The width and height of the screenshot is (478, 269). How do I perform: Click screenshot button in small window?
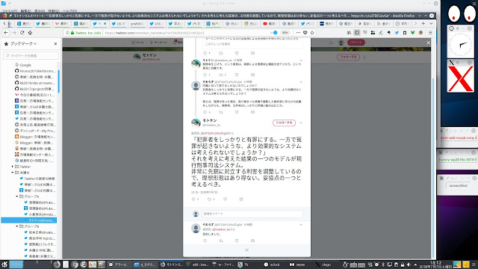point(458,185)
